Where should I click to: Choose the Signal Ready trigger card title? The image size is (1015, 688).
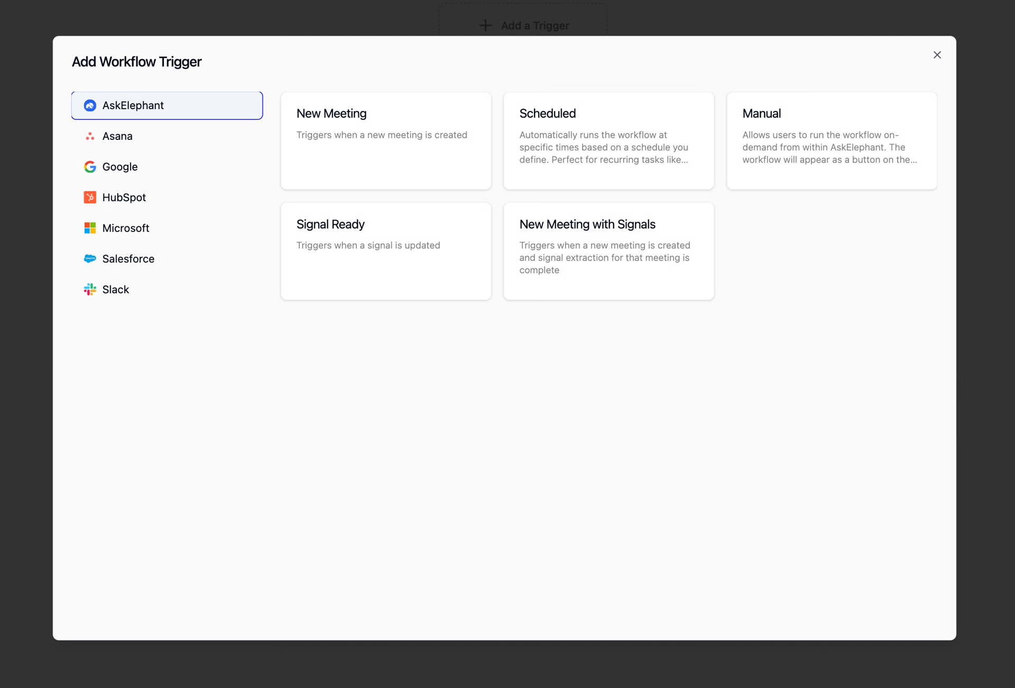click(330, 224)
